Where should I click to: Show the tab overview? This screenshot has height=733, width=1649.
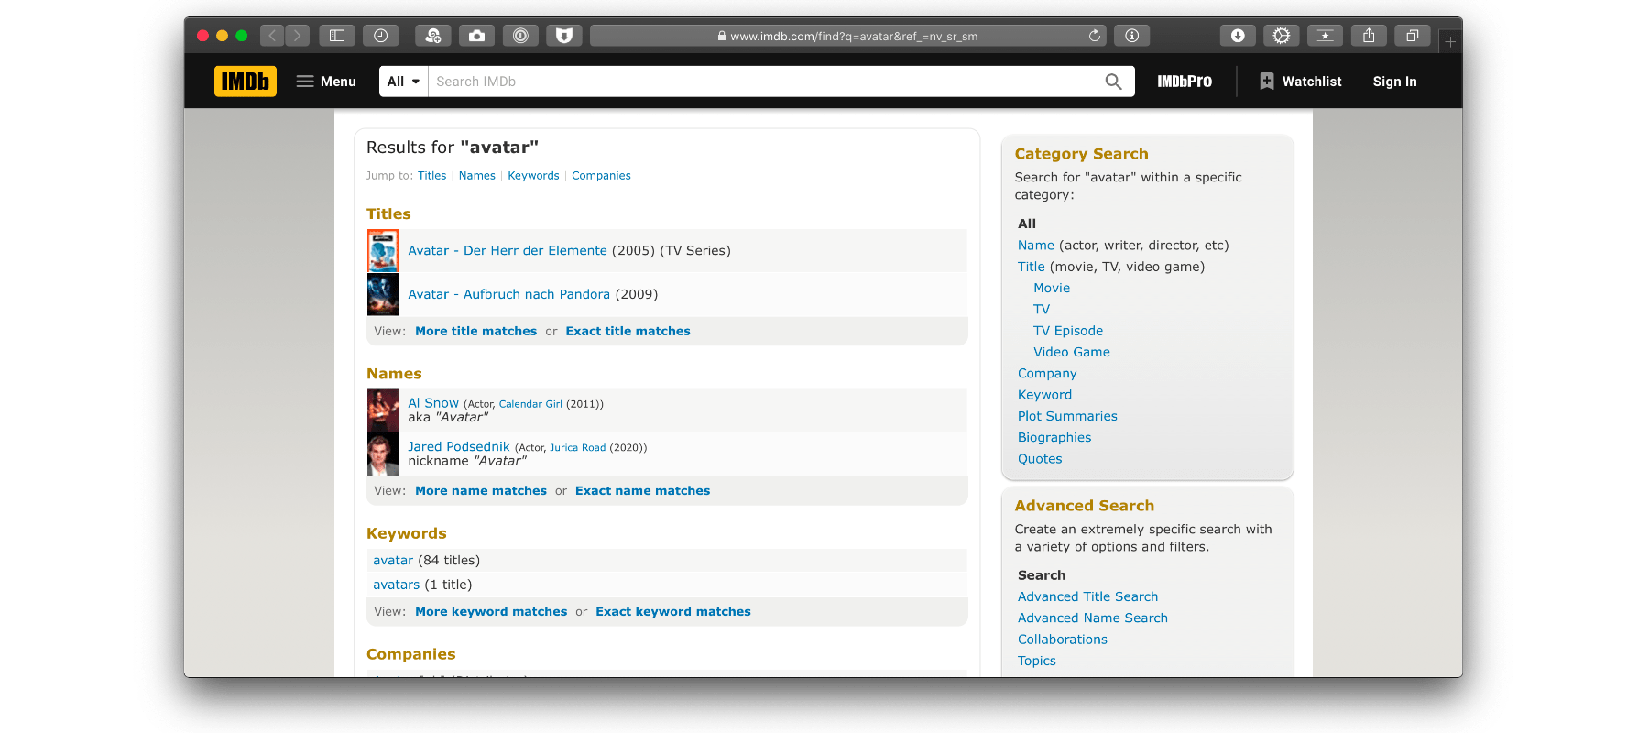click(1413, 36)
